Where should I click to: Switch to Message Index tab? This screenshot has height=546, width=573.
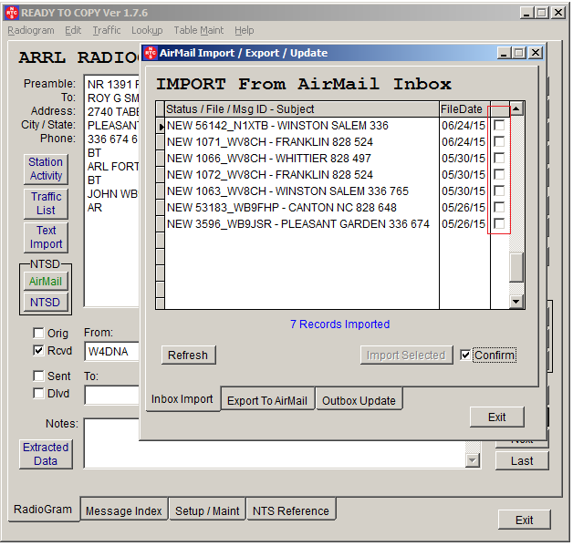(x=124, y=510)
